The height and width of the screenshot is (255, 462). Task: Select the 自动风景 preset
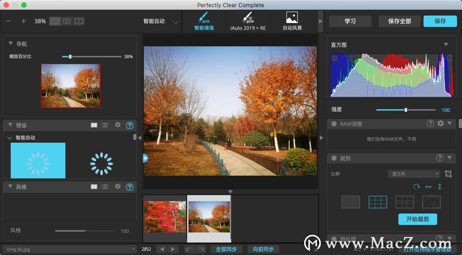(292, 21)
